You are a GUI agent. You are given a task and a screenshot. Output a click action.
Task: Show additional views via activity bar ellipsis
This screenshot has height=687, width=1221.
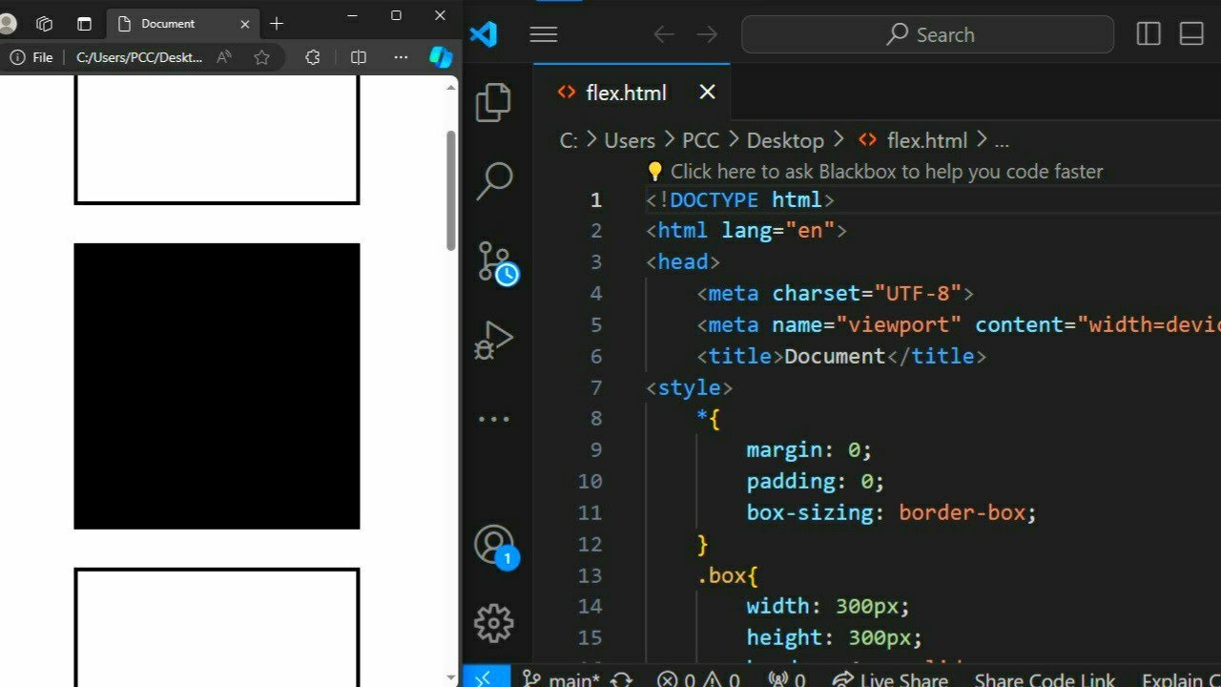pyautogui.click(x=494, y=419)
